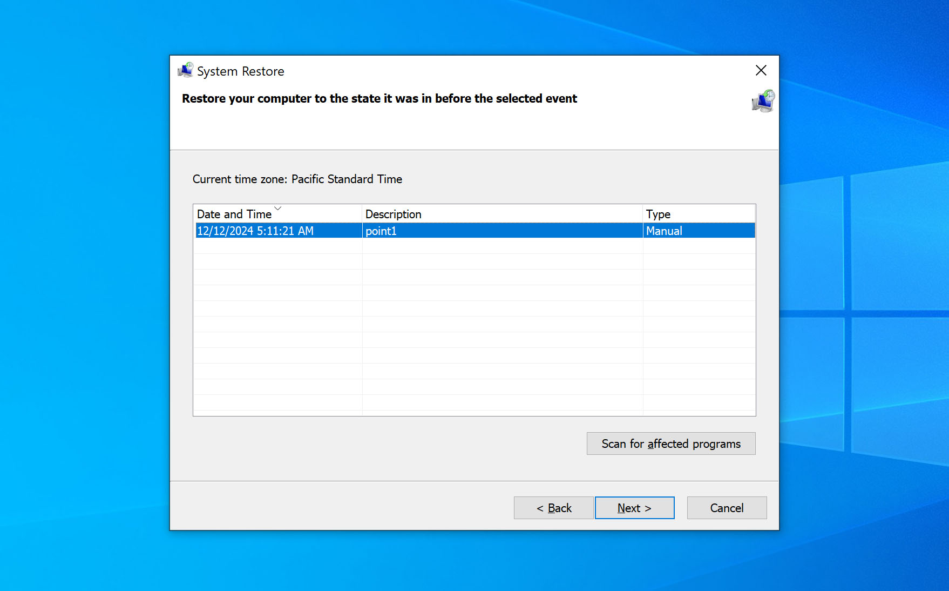Image resolution: width=949 pixels, height=591 pixels.
Task: Click the Restore your computer heading text
Action: tap(379, 98)
